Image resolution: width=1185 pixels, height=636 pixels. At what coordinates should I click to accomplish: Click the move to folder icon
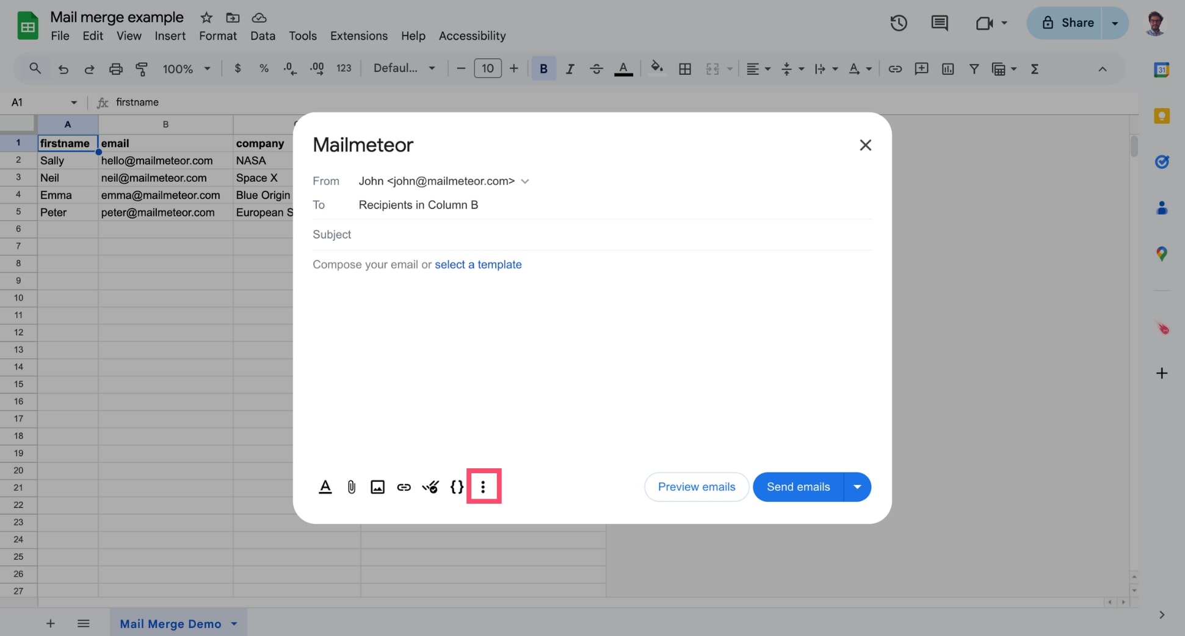click(x=233, y=17)
